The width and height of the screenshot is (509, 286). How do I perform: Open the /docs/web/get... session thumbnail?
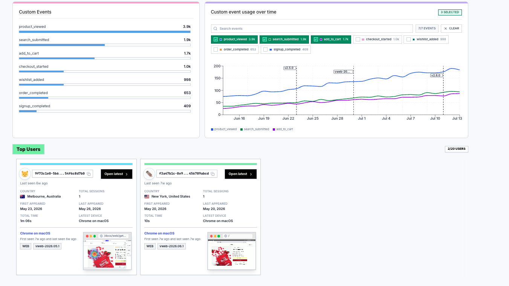107,251
